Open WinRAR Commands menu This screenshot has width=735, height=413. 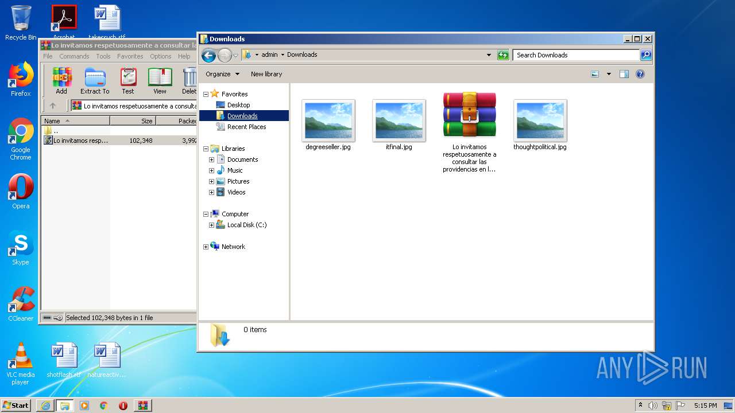pyautogui.click(x=74, y=56)
